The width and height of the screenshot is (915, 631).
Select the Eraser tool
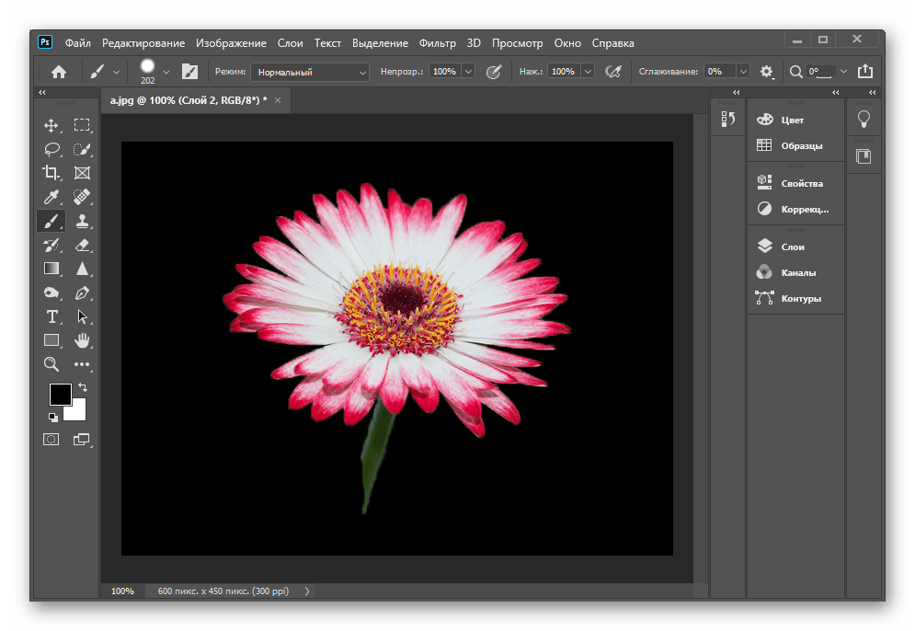point(82,245)
